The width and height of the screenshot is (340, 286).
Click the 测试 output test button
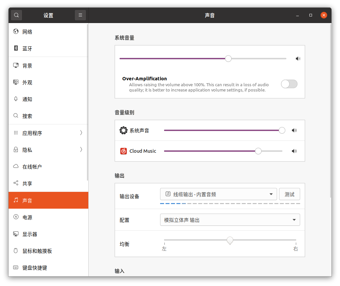[x=290, y=194]
